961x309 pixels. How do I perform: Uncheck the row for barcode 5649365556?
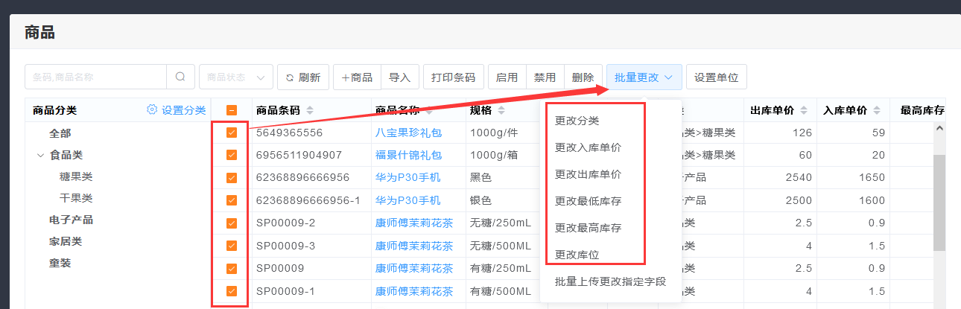pyautogui.click(x=232, y=133)
